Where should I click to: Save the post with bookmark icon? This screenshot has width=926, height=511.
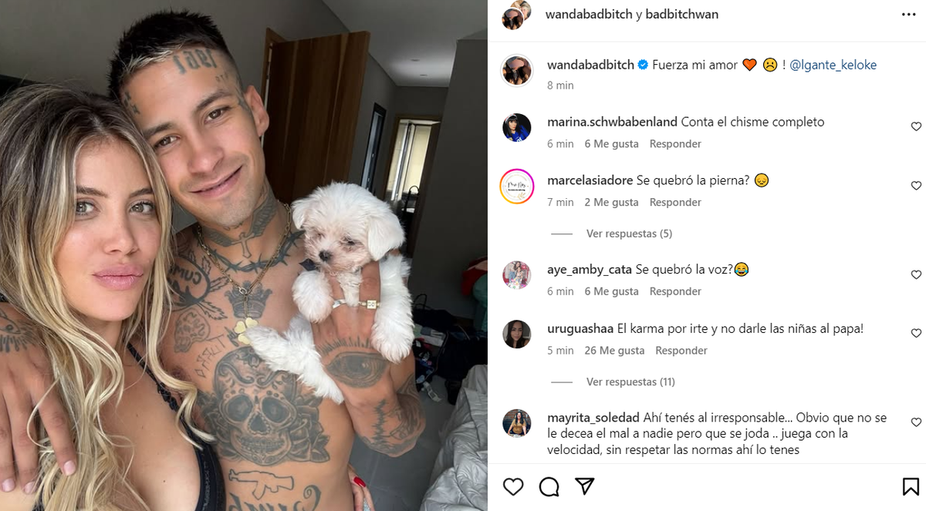click(x=911, y=486)
